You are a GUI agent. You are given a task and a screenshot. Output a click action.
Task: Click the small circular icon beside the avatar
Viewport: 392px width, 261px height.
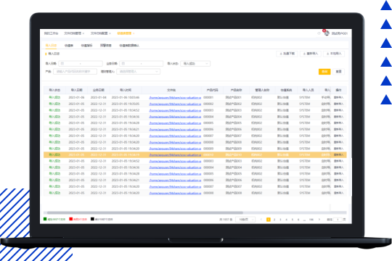(319, 33)
